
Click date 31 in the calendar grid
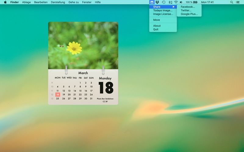pyautogui.click(x=91, y=98)
